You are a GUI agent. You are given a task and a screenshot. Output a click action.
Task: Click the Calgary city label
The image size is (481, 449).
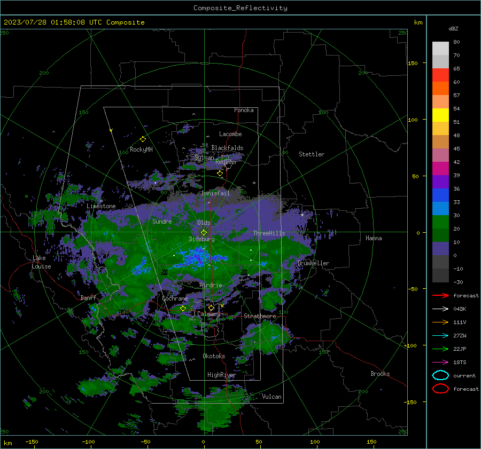pyautogui.click(x=208, y=314)
